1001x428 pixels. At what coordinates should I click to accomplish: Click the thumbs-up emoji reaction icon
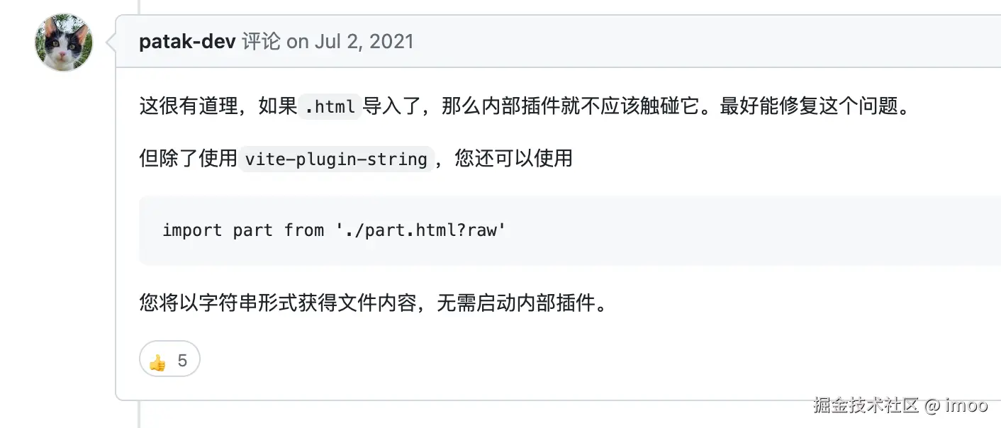(x=157, y=361)
